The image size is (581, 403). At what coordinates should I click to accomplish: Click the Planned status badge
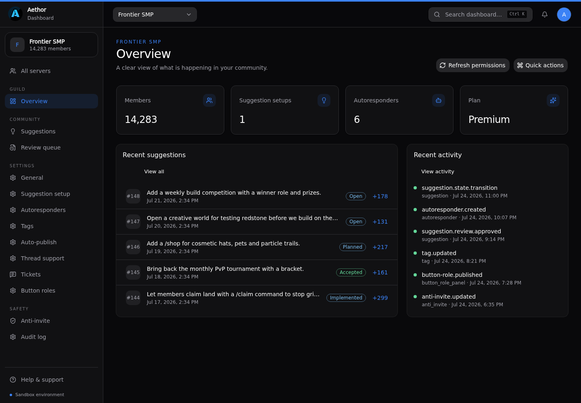pyautogui.click(x=353, y=247)
